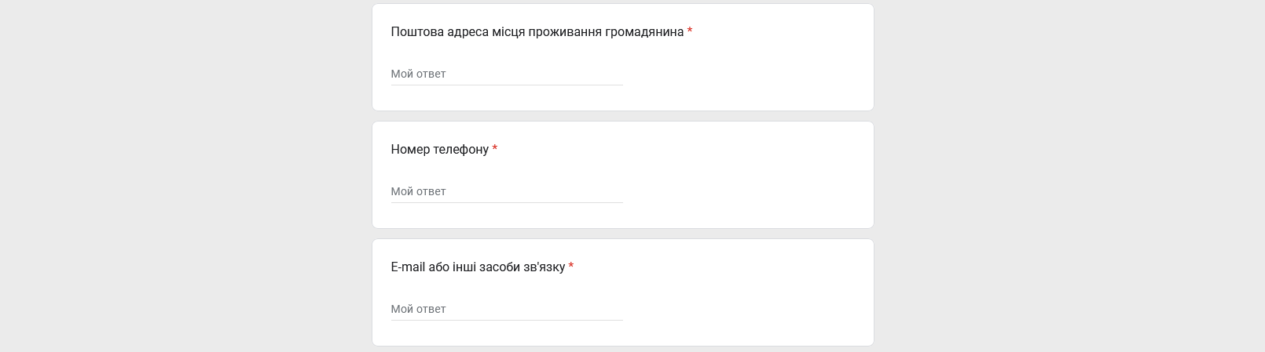Viewport: 1265px width, 352px height.
Task: Click the required asterisk next to 'Номер телефону'
Action: (x=495, y=149)
